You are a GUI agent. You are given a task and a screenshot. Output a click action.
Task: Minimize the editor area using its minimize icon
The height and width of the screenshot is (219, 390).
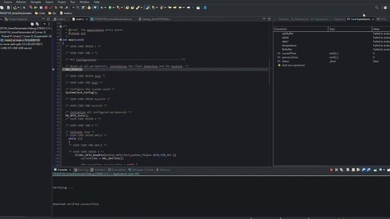pos(264,19)
